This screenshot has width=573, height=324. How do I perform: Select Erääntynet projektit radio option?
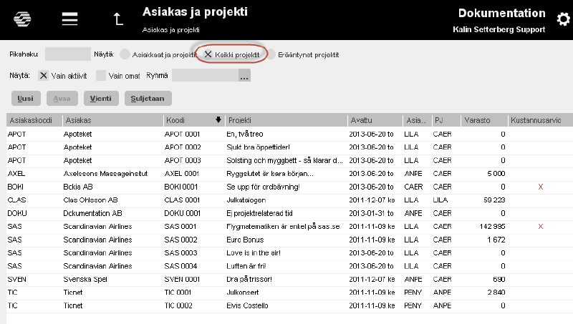(x=271, y=54)
